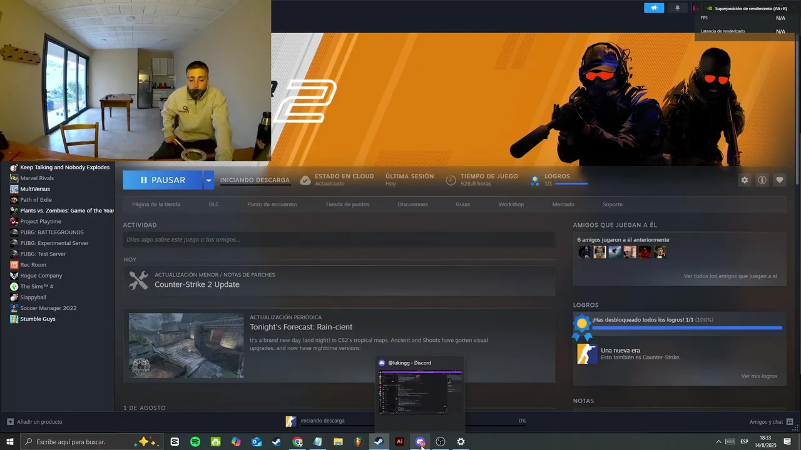Open the Logros trophy icon
Image resolution: width=801 pixels, height=450 pixels.
click(535, 181)
